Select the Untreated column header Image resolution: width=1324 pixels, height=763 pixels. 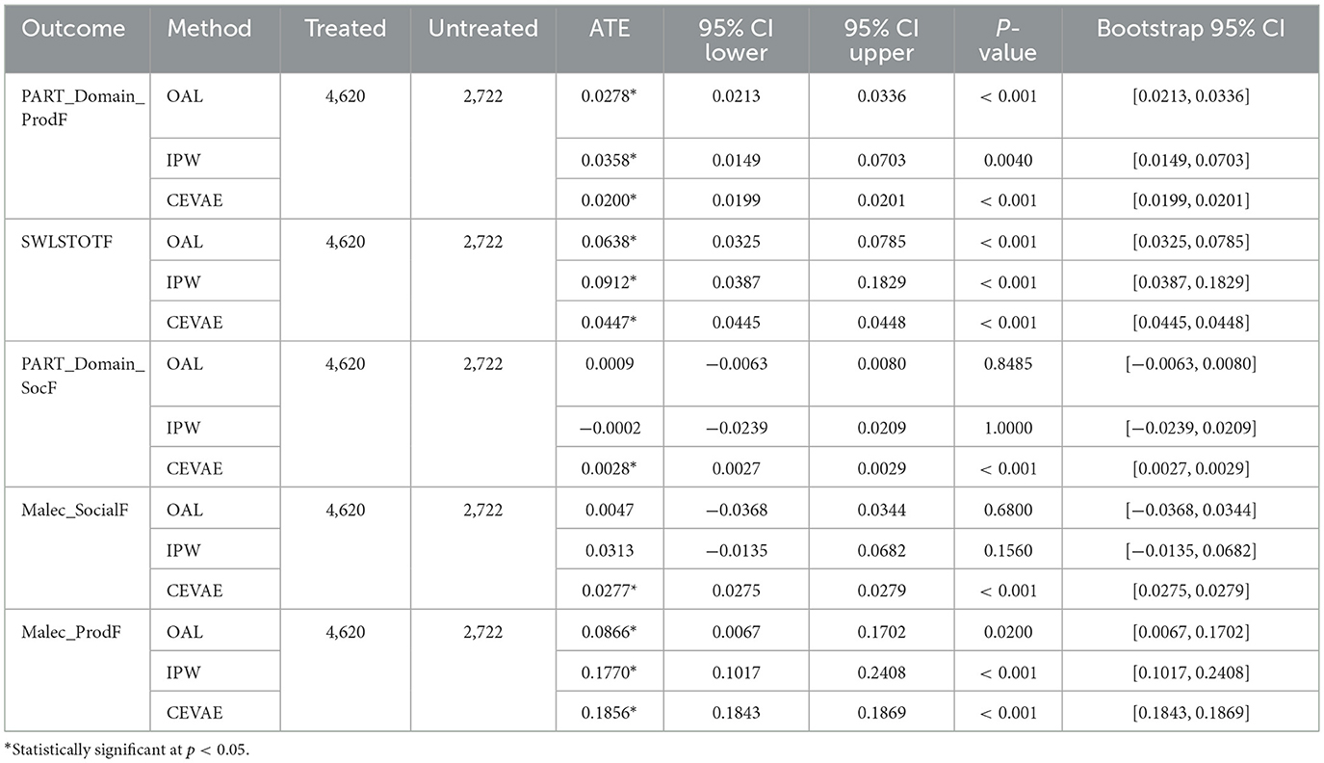[482, 29]
